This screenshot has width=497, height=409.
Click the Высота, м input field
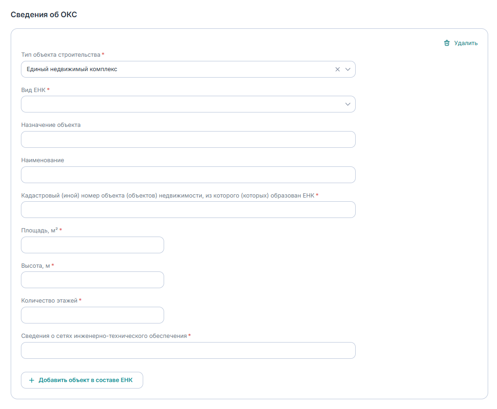point(93,280)
